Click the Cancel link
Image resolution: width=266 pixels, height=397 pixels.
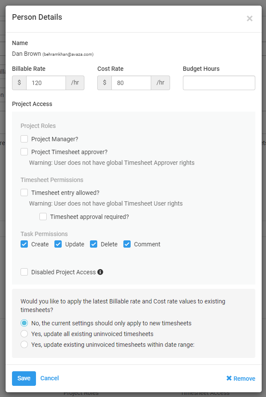click(x=50, y=378)
